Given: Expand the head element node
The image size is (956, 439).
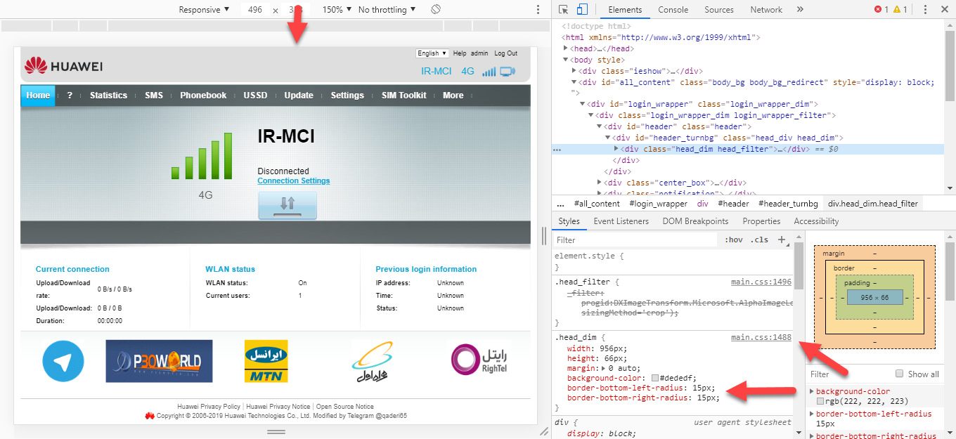Looking at the screenshot, I should pos(567,48).
